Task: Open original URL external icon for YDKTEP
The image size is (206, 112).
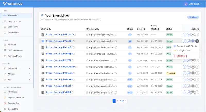Action: (x=87, y=80)
